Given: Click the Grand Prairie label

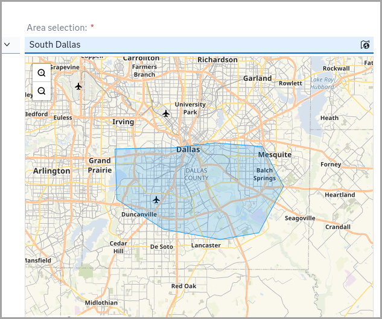Looking at the screenshot, I should point(100,165).
